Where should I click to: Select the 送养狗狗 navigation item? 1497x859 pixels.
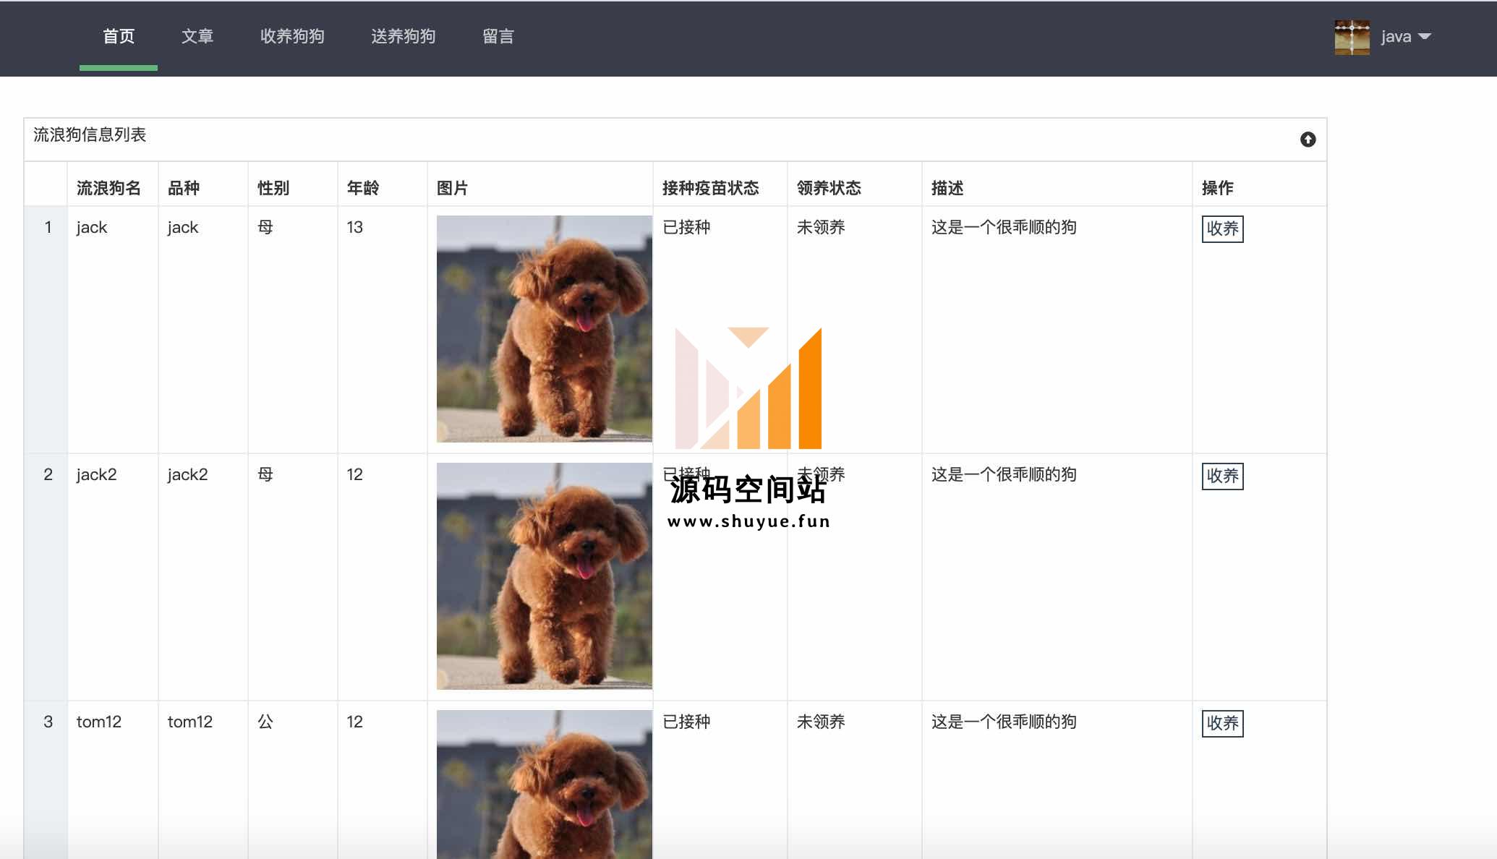pos(403,36)
